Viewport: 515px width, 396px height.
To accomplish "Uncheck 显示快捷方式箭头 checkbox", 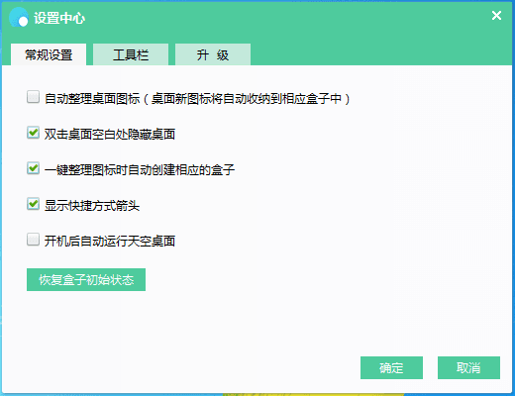I will click(x=33, y=204).
